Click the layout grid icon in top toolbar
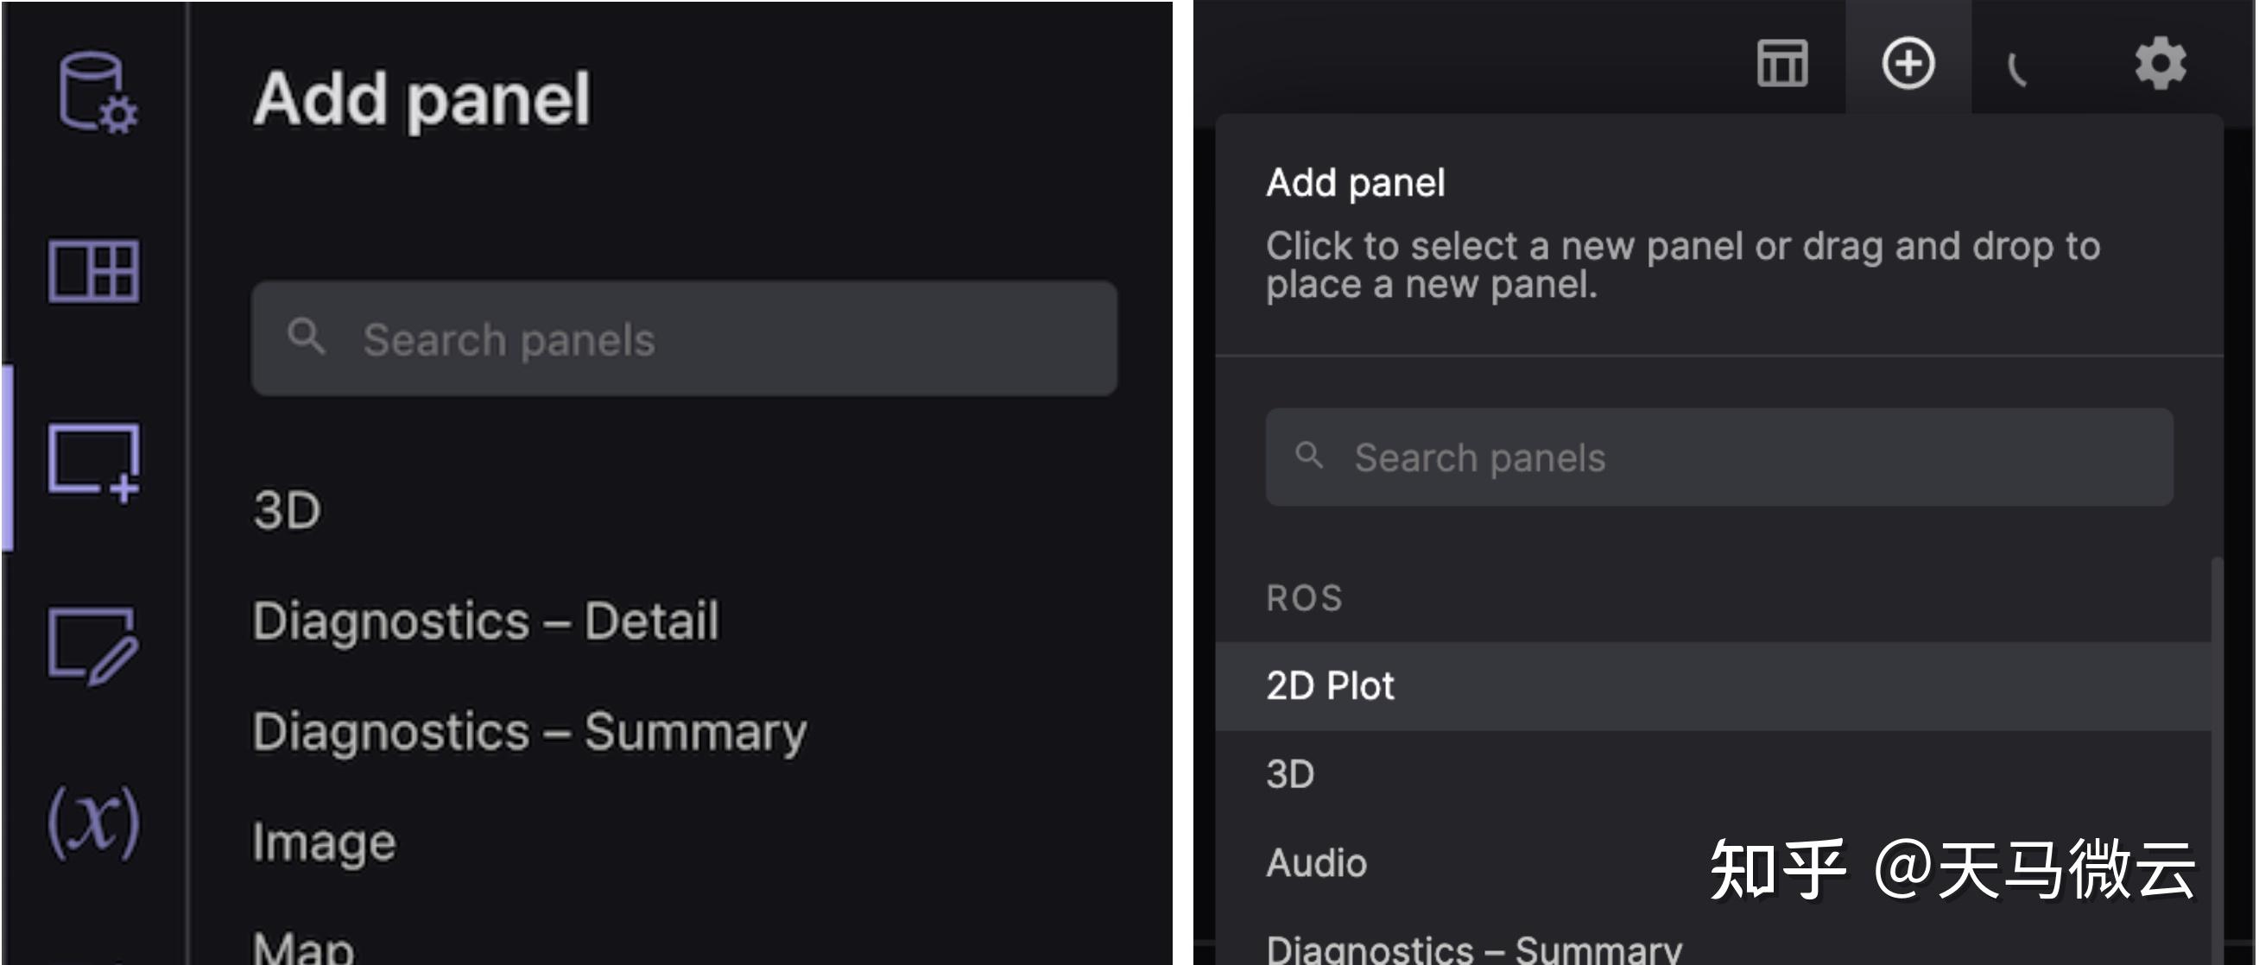This screenshot has width=2259, height=965. [x=1782, y=63]
